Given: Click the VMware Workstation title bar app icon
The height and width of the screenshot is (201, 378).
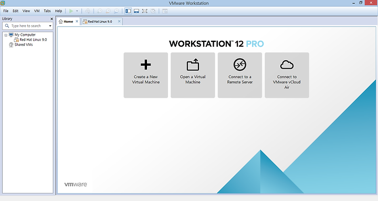Looking at the screenshot, I should point(3,3).
